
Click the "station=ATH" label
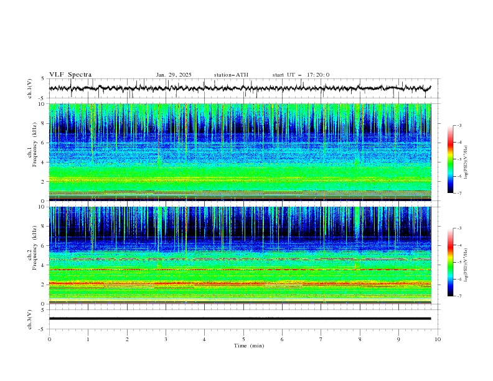(231, 75)
